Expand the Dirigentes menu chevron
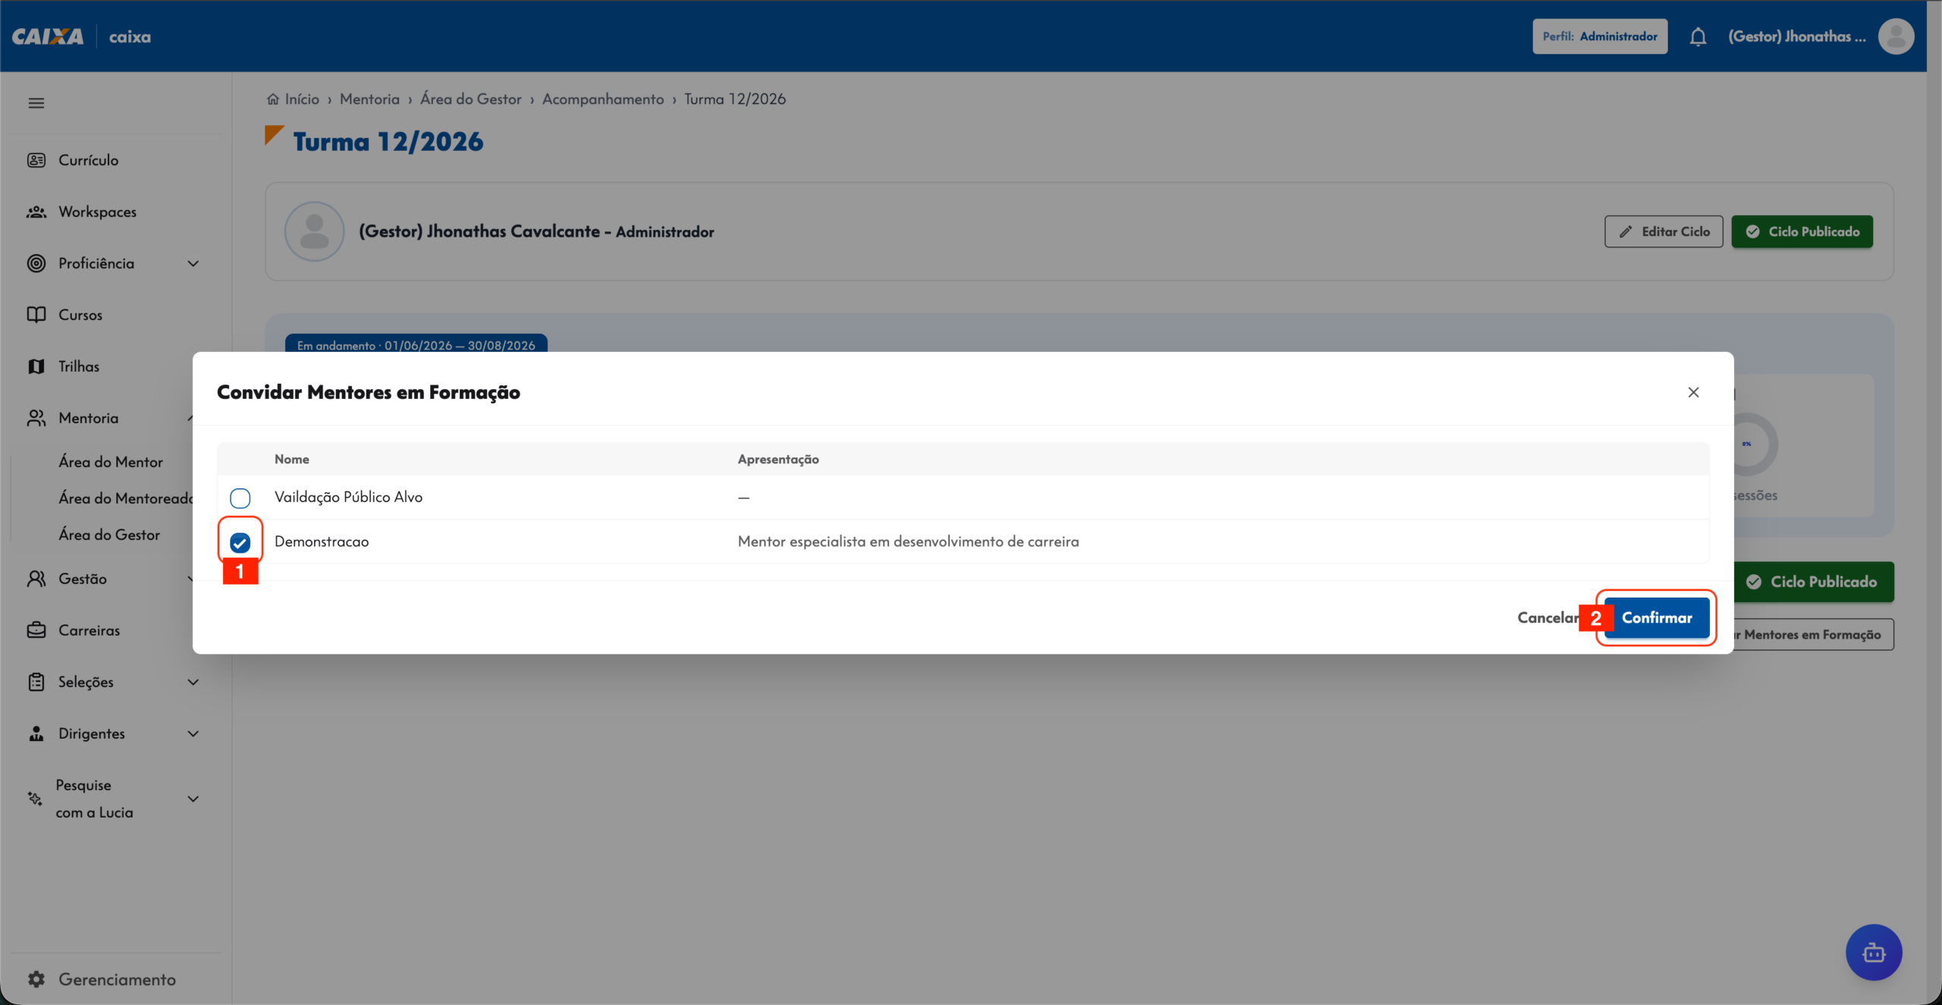1942x1005 pixels. pyautogui.click(x=193, y=733)
